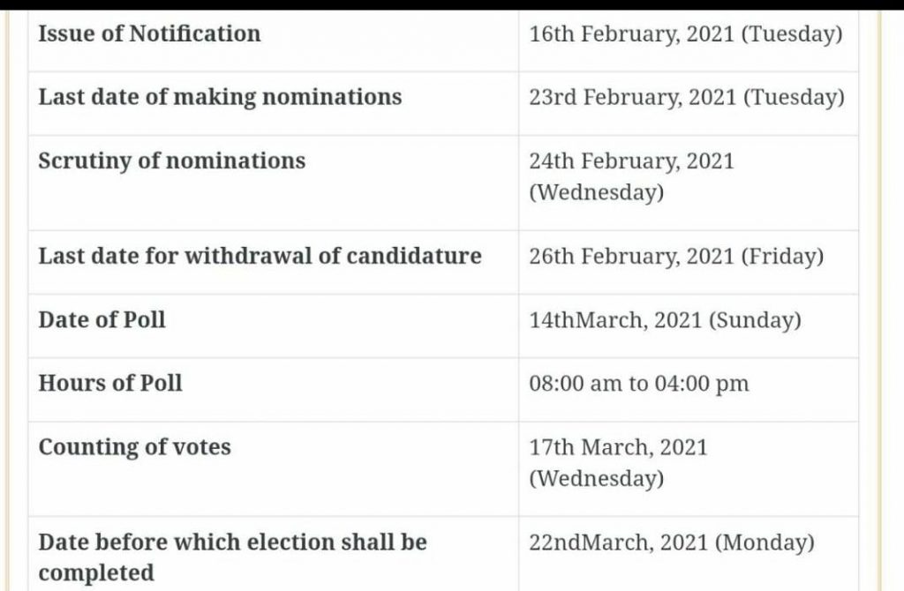Click the black bar above the table
The width and height of the screenshot is (904, 591).
(452, 4)
